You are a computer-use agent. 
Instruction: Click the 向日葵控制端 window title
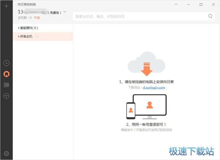pos(27,4)
